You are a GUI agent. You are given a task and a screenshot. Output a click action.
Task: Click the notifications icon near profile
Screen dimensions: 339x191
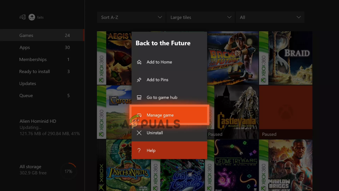[x=23, y=17]
